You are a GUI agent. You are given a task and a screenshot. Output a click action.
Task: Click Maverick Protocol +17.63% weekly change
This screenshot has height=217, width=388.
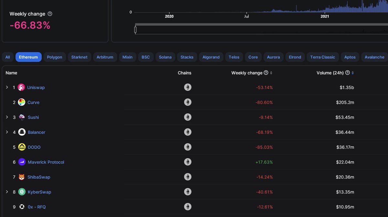264,162
